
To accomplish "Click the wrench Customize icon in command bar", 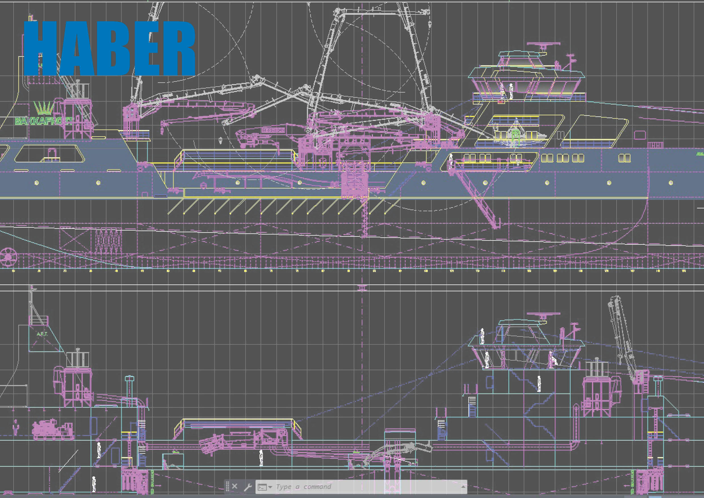I will (x=248, y=487).
